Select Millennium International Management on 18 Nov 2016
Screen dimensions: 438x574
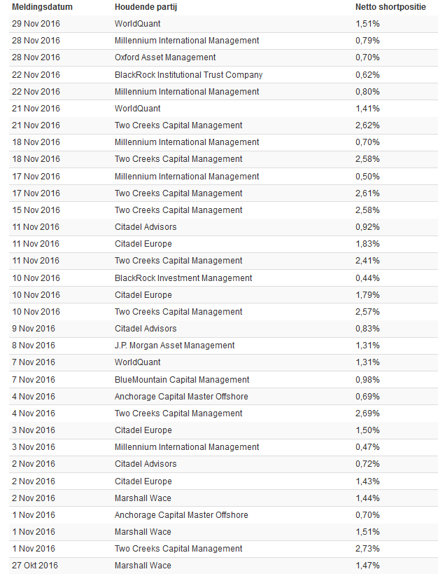pos(187,142)
